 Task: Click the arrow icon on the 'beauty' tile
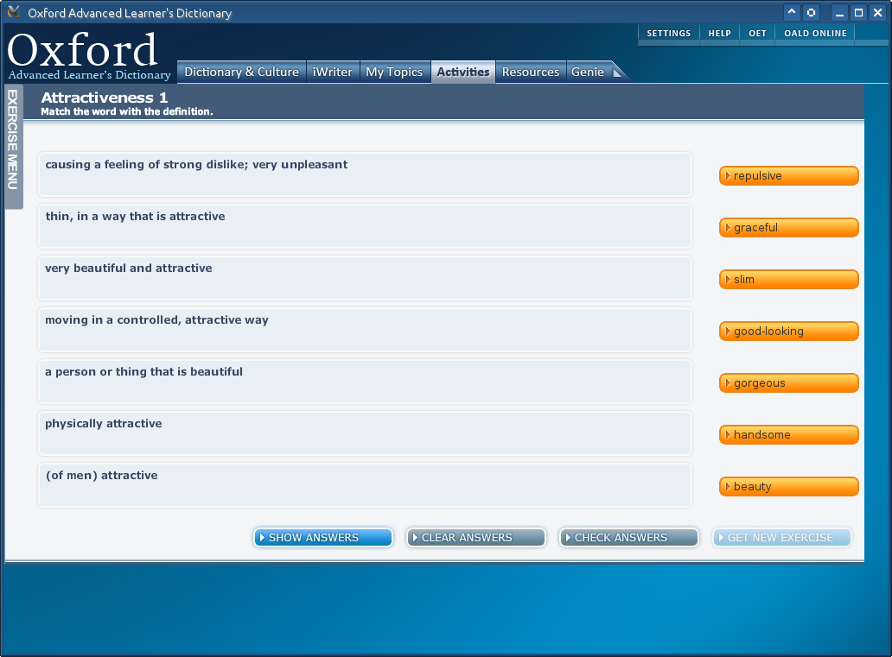[x=728, y=487]
